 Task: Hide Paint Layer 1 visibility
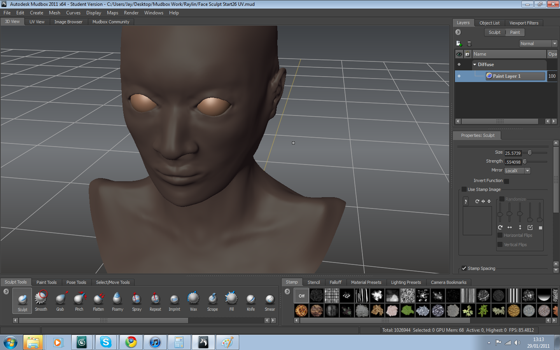(459, 76)
